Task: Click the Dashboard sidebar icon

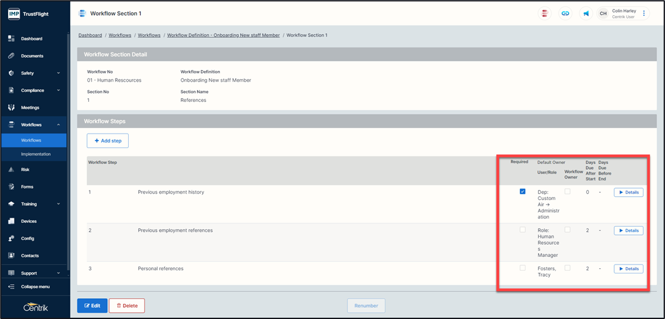Action: point(11,39)
